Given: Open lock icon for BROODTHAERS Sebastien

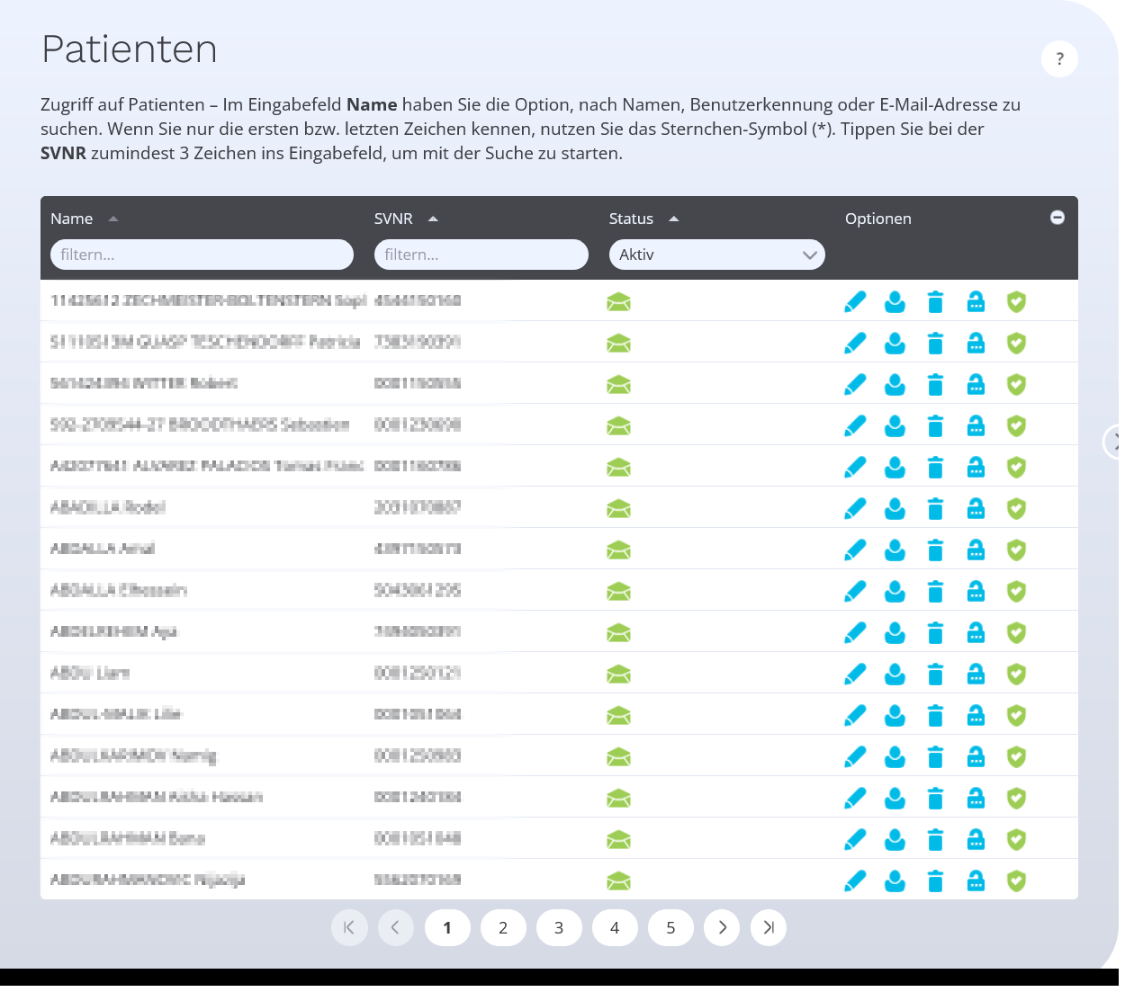Looking at the screenshot, I should point(976,426).
